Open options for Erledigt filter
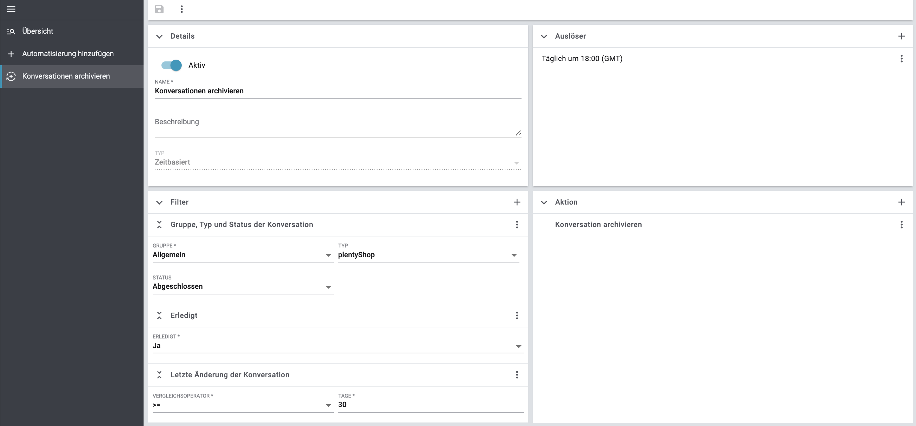Screen dimensions: 916x426 click(x=517, y=315)
